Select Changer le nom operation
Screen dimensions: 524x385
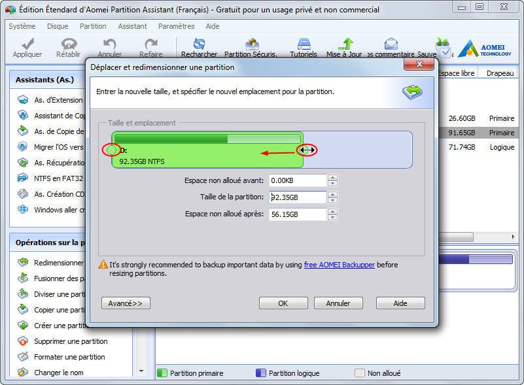[x=50, y=373]
